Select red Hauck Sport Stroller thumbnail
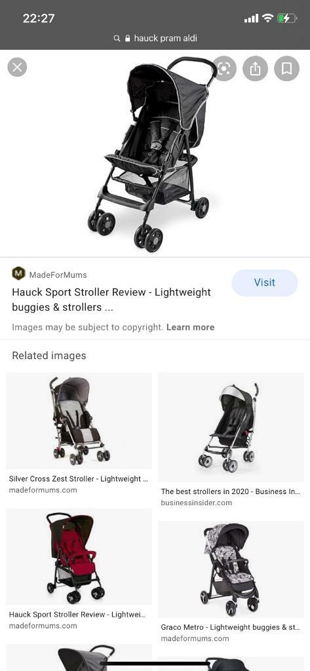 [x=79, y=556]
